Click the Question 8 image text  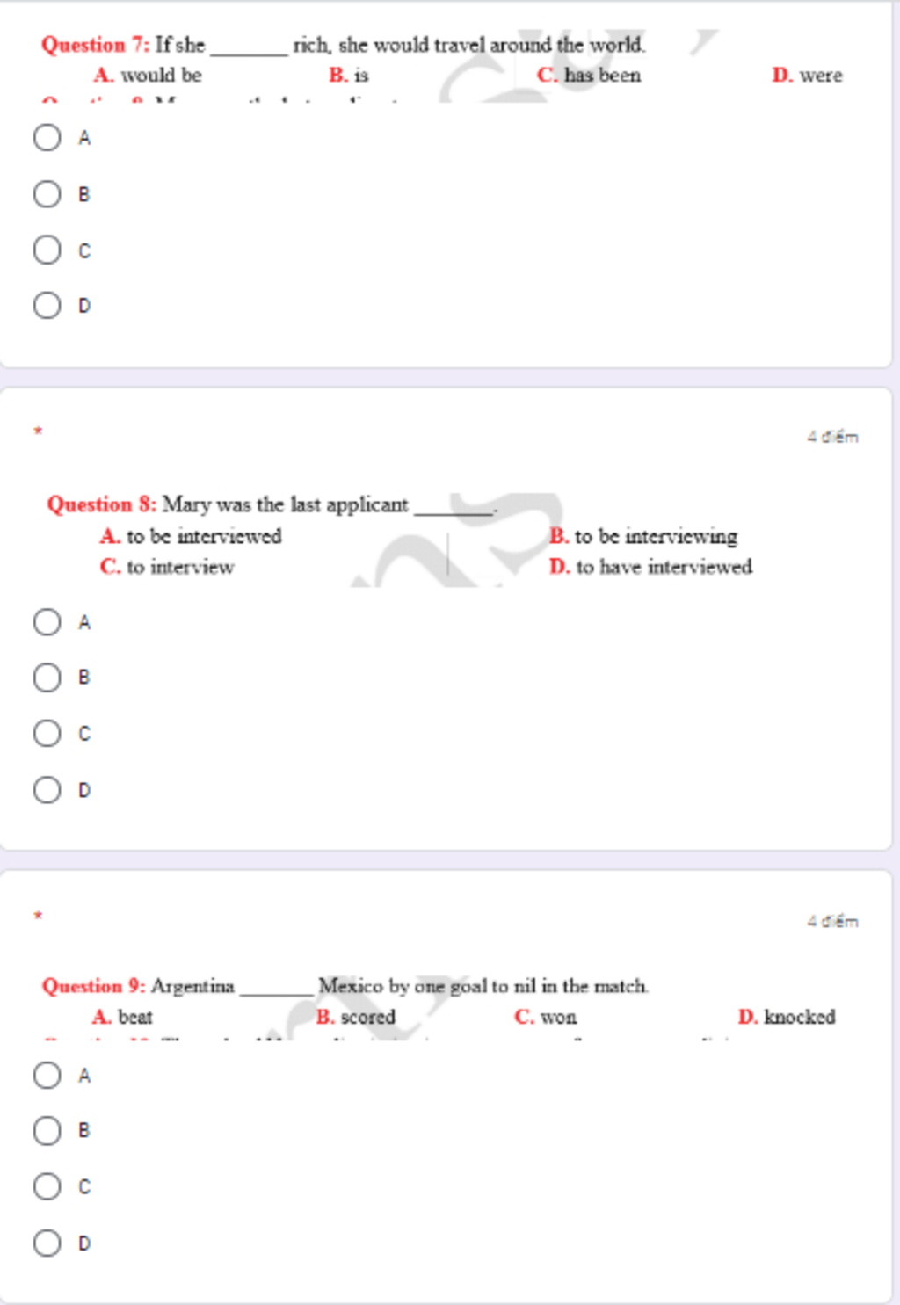[x=272, y=505]
